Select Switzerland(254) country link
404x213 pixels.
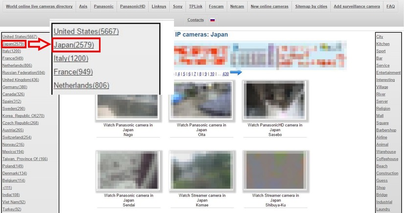[17, 137]
